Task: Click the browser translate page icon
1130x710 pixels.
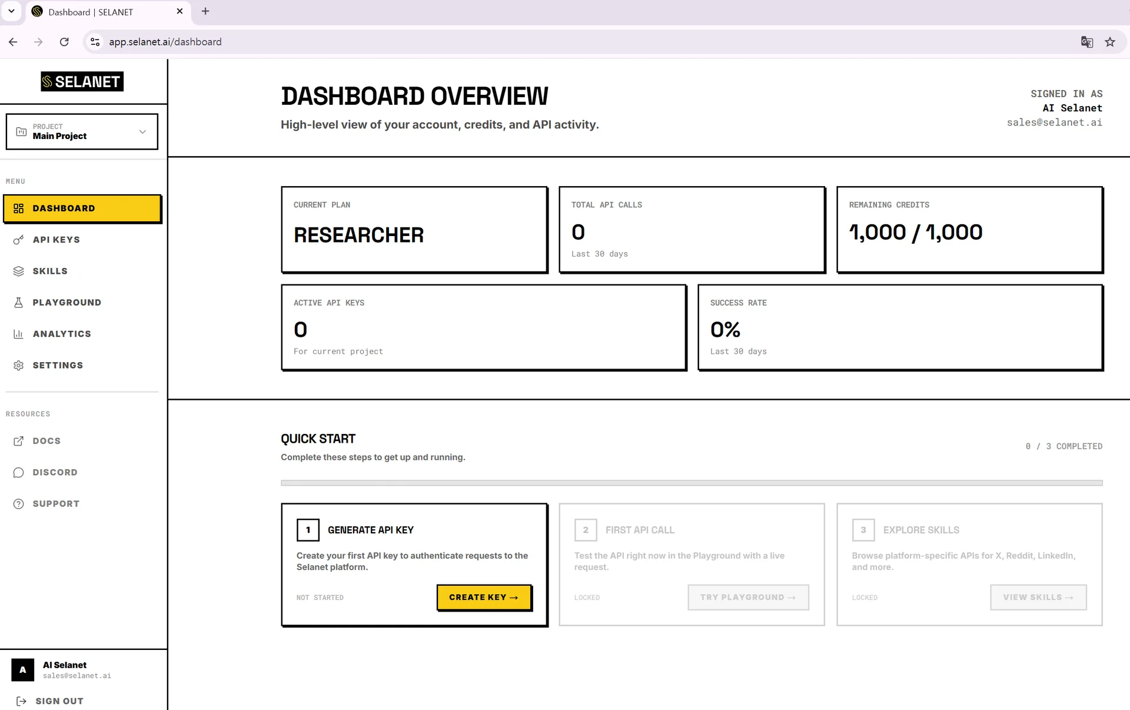Action: (x=1086, y=42)
